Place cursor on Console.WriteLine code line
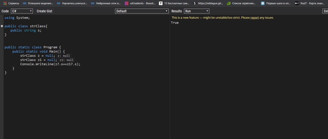 (x=50, y=64)
